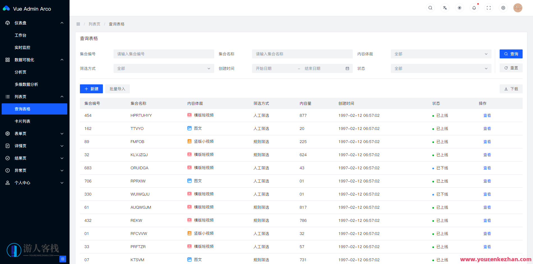Enter fullscreen mode via the fullscreen icon
Image resolution: width=533 pixels, height=264 pixels.
pyautogui.click(x=489, y=8)
